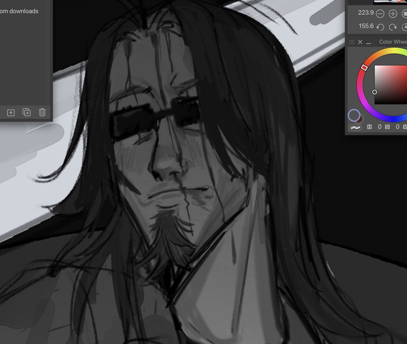Click the saturation value field showing 0

[x=398, y=127]
